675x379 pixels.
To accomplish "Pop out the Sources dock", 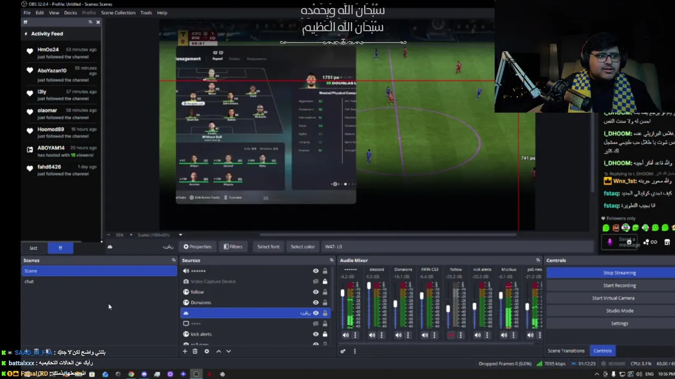I will click(332, 260).
